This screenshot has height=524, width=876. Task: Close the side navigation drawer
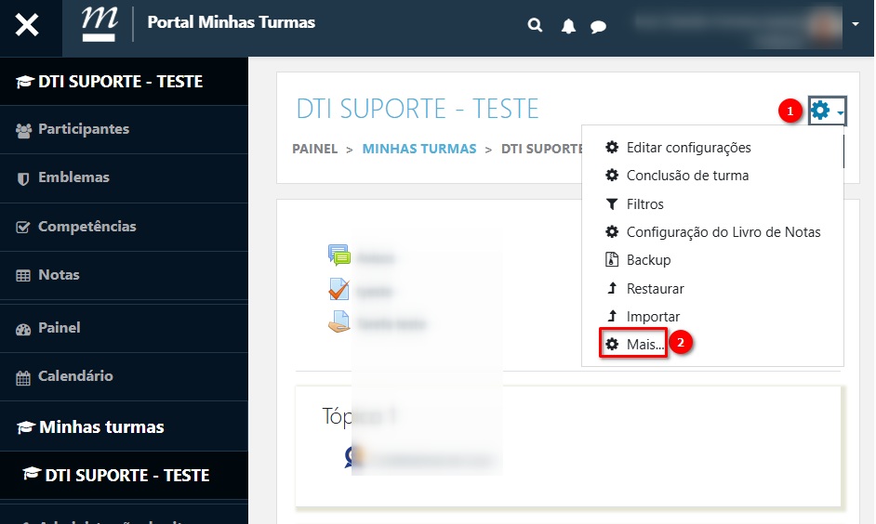[x=27, y=25]
